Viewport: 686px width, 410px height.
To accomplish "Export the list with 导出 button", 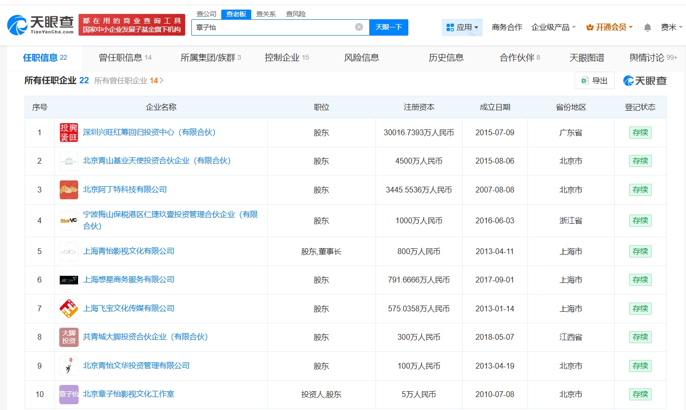I will click(594, 80).
